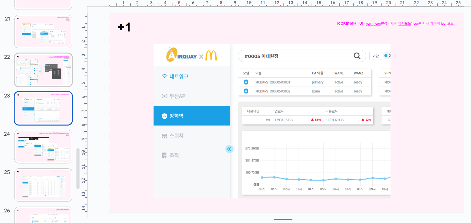
Task: Click the 'primary' HA role cell
Action: 317,82
